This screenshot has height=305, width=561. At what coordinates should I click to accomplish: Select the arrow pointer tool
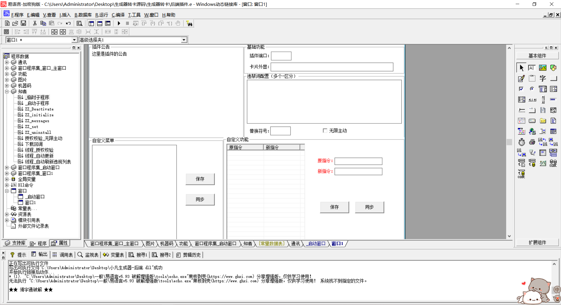pos(522,68)
